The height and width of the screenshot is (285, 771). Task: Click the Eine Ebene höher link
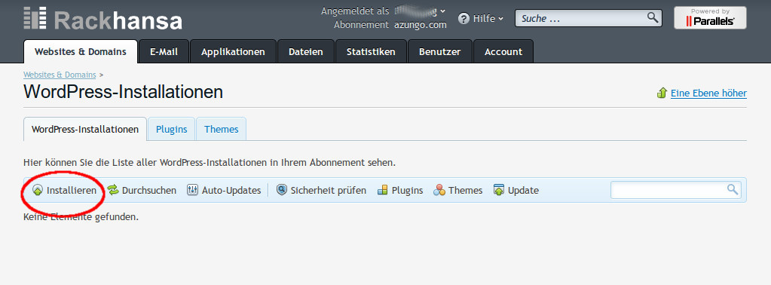(708, 93)
